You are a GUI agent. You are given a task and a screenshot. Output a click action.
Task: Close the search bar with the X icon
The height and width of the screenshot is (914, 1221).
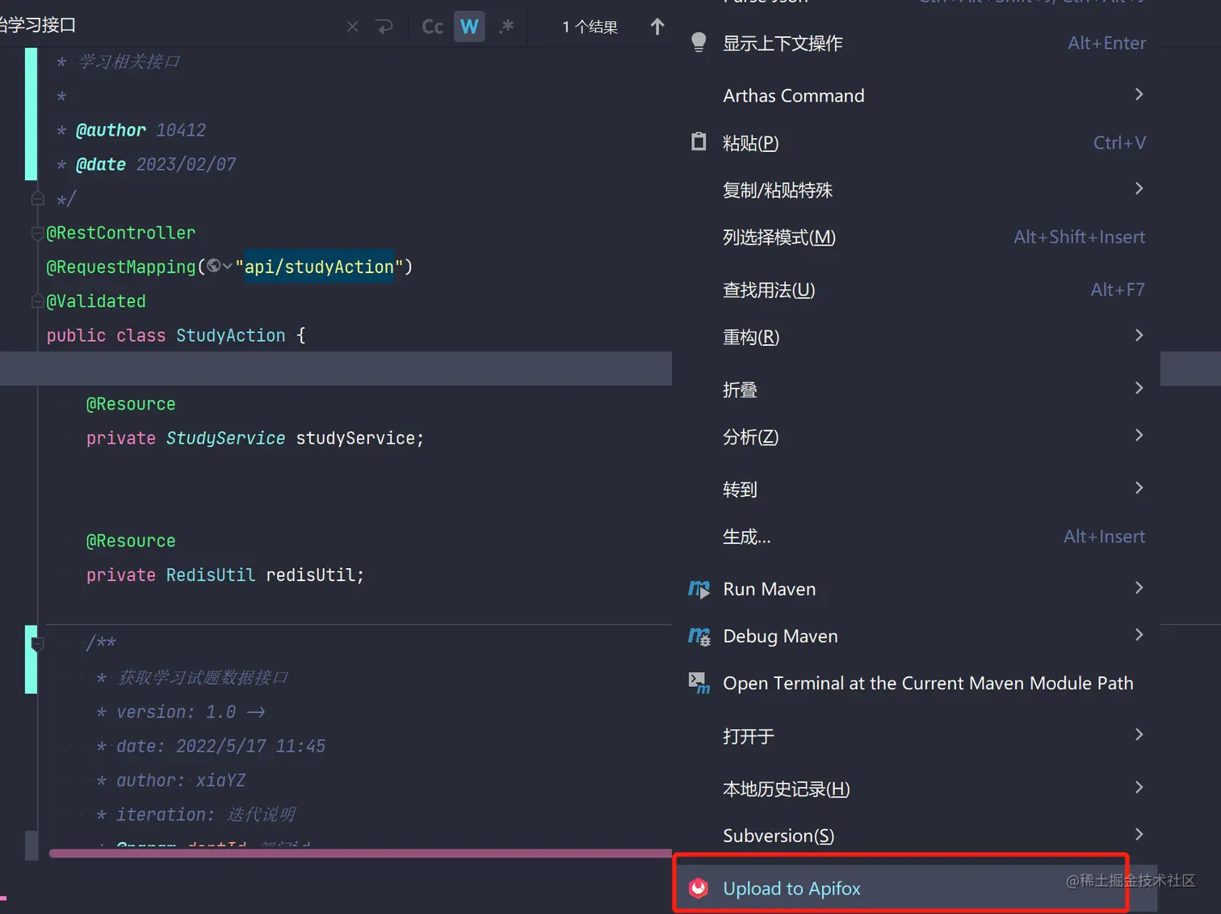(x=352, y=27)
